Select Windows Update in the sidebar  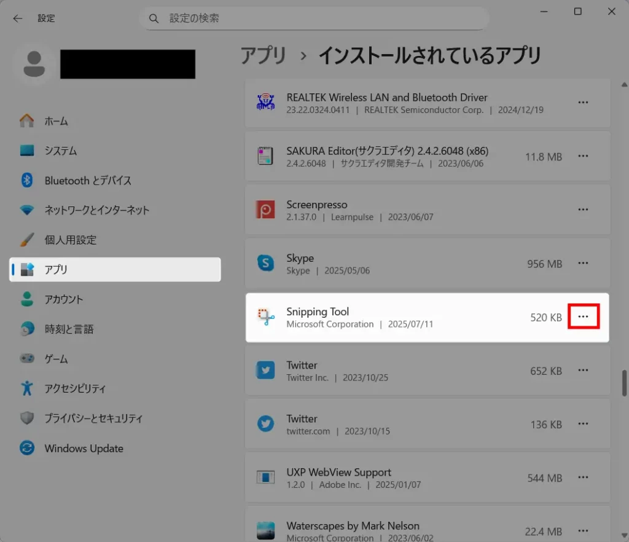point(115,448)
